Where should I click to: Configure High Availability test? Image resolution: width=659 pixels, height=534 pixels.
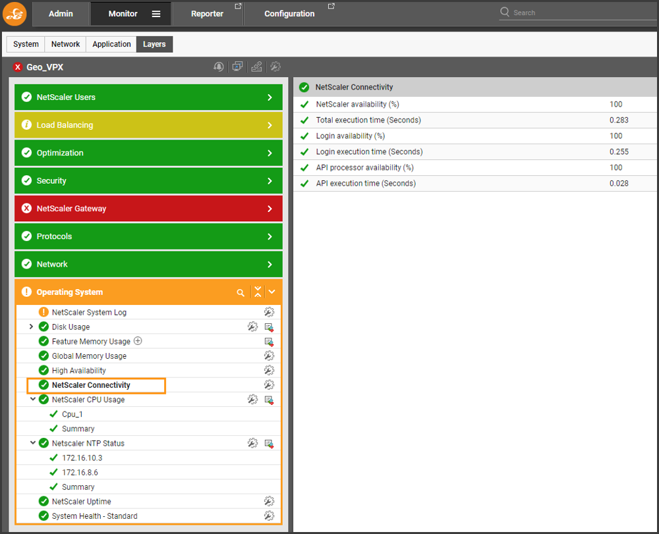click(269, 370)
